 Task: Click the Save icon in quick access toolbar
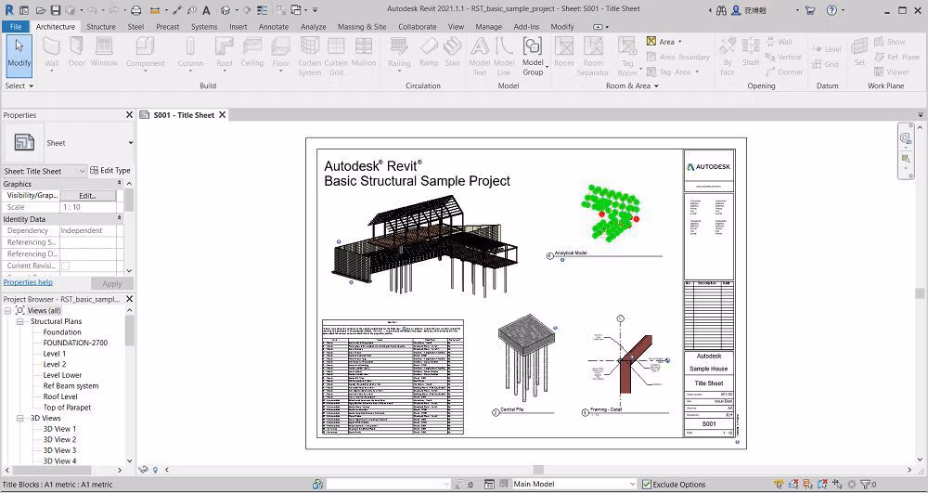55,10
